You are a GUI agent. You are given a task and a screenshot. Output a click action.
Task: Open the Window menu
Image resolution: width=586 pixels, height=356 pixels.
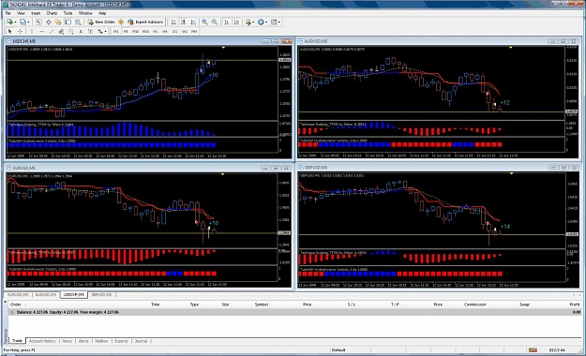coord(85,13)
